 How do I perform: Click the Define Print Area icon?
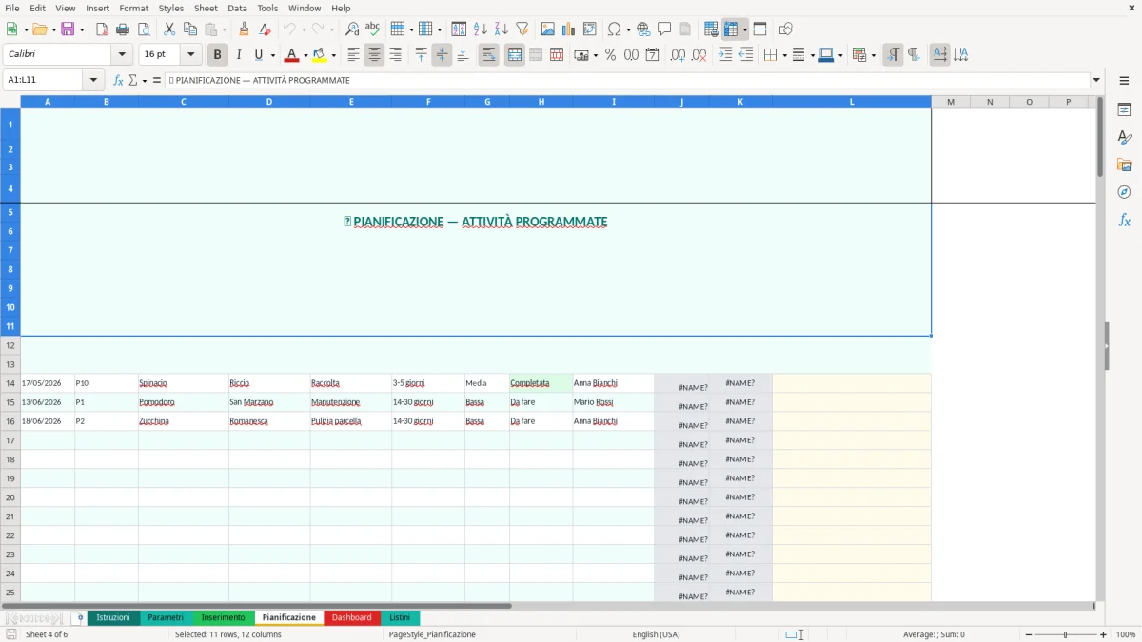tap(711, 29)
